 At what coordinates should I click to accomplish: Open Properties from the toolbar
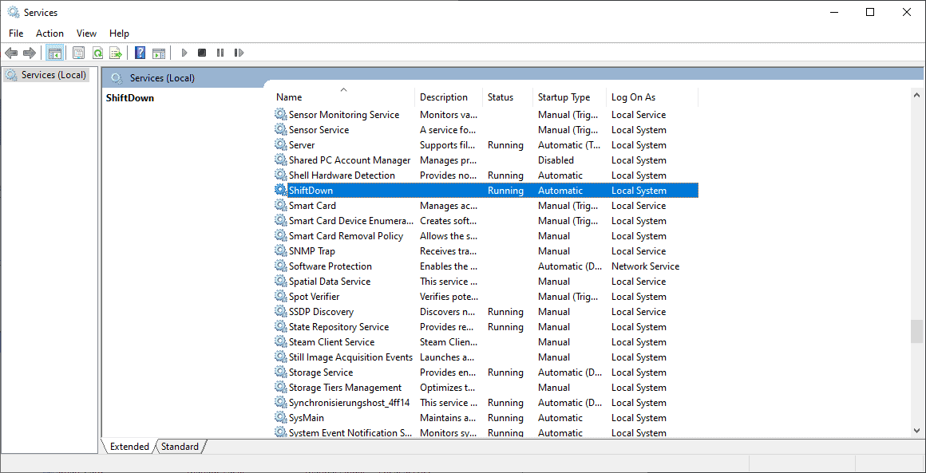coord(78,53)
